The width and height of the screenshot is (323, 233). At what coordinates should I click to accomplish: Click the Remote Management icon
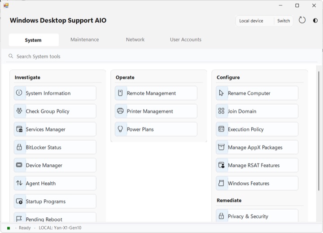tap(120, 93)
